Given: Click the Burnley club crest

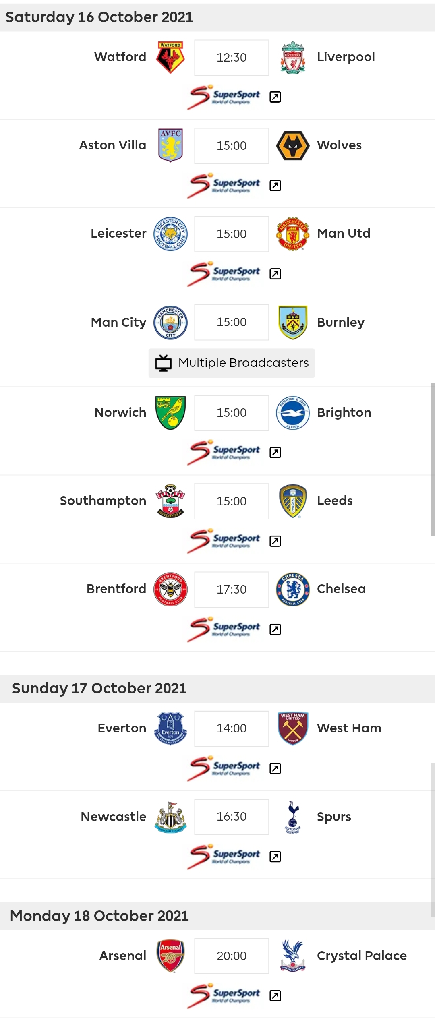Looking at the screenshot, I should [293, 322].
